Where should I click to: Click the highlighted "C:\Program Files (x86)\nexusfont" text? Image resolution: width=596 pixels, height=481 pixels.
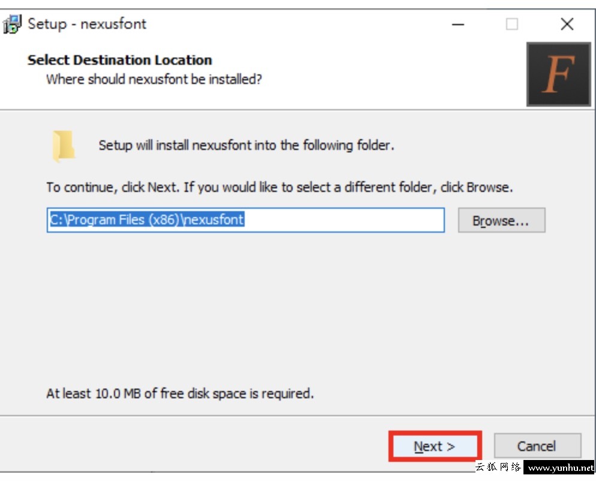147,220
